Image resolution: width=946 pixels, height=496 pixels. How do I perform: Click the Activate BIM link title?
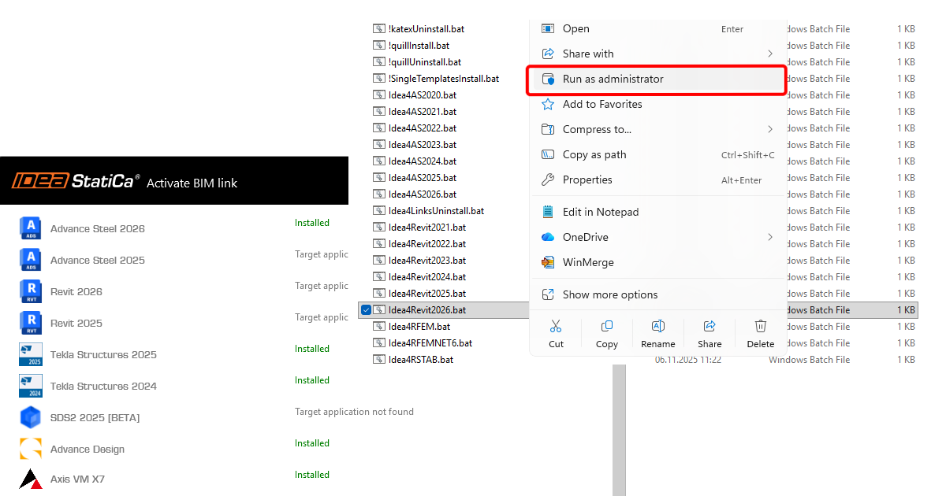(192, 183)
